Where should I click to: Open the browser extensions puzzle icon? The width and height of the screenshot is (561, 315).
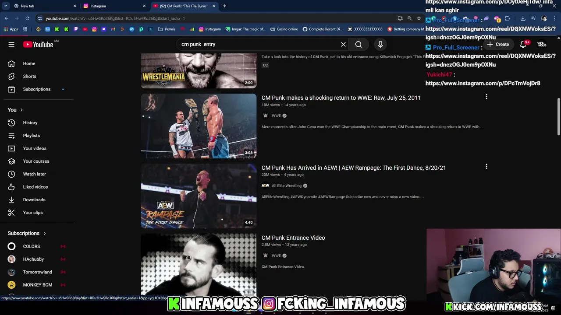pyautogui.click(x=508, y=18)
